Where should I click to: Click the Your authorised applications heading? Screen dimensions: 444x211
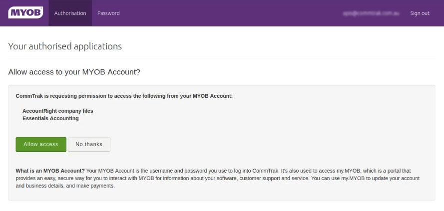click(65, 46)
